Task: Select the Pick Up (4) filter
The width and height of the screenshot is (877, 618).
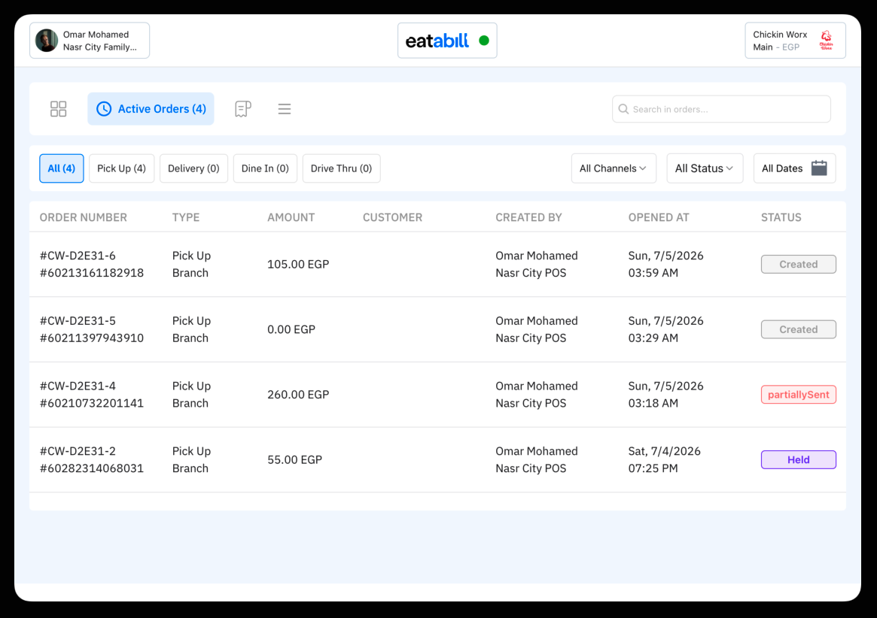Action: pyautogui.click(x=121, y=168)
